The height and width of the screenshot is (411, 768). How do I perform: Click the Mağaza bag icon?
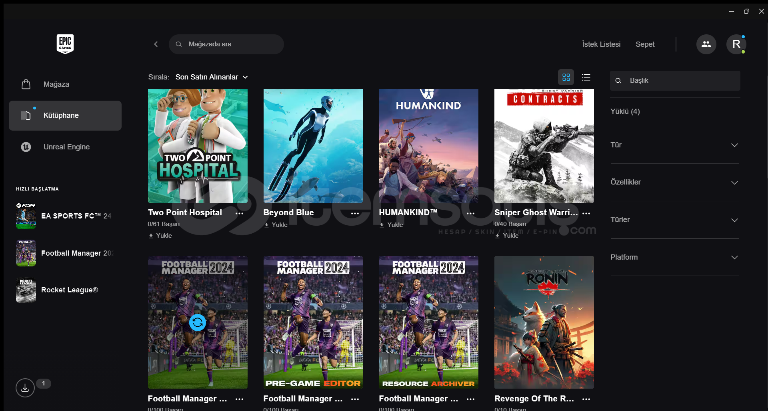tap(26, 84)
